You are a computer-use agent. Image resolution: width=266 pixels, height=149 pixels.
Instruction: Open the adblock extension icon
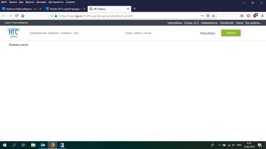255,16
